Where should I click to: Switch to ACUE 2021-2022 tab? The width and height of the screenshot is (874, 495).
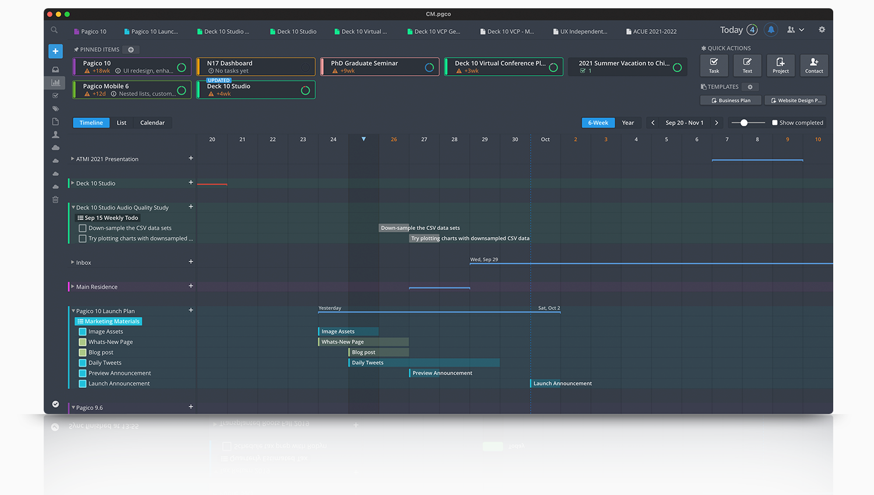651,31
